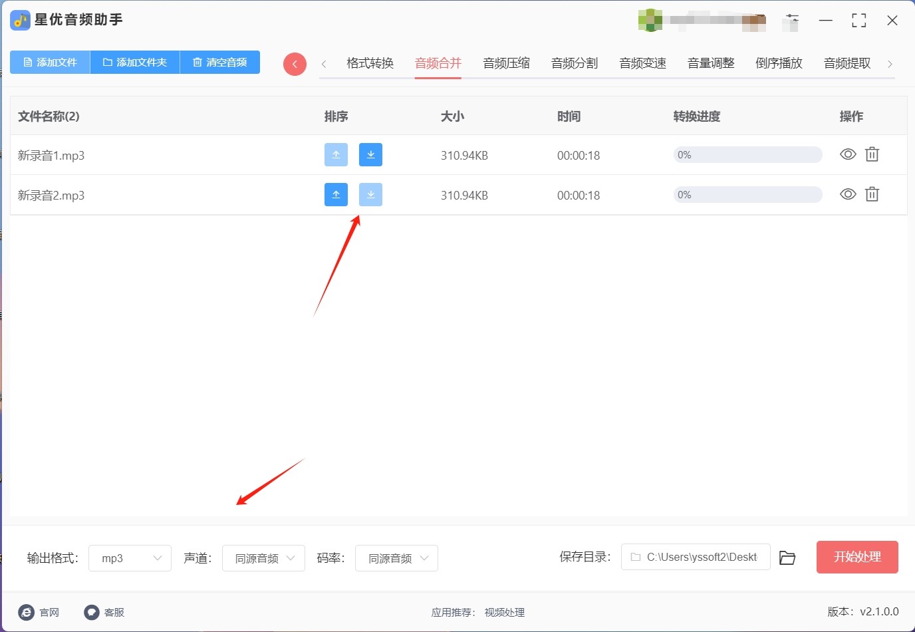Open the save directory folder icon
This screenshot has width=915, height=632.
coord(787,557)
